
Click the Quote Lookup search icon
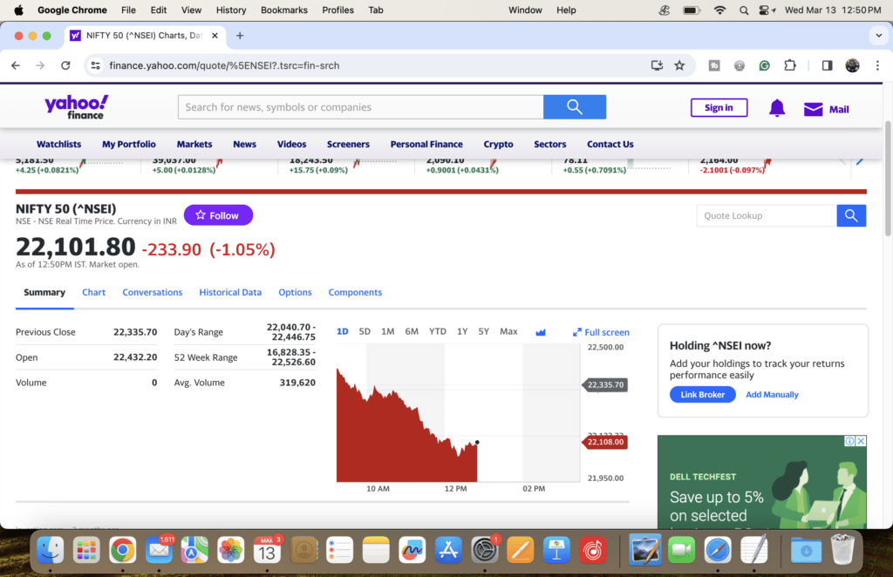(851, 215)
